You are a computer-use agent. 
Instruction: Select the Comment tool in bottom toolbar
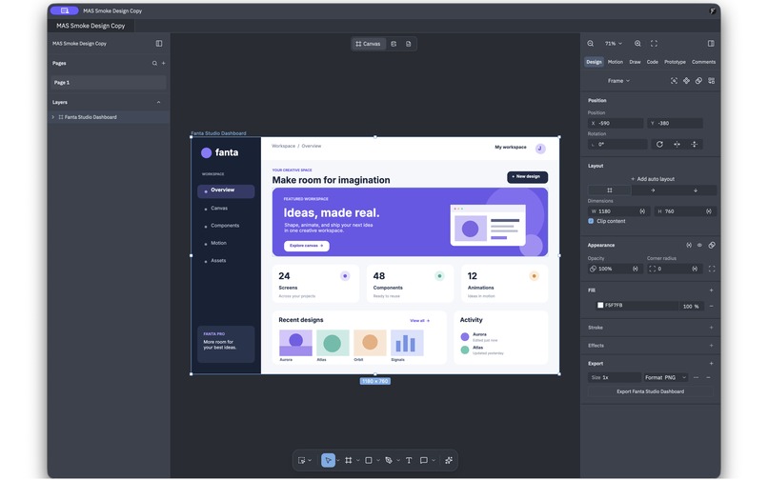(424, 460)
